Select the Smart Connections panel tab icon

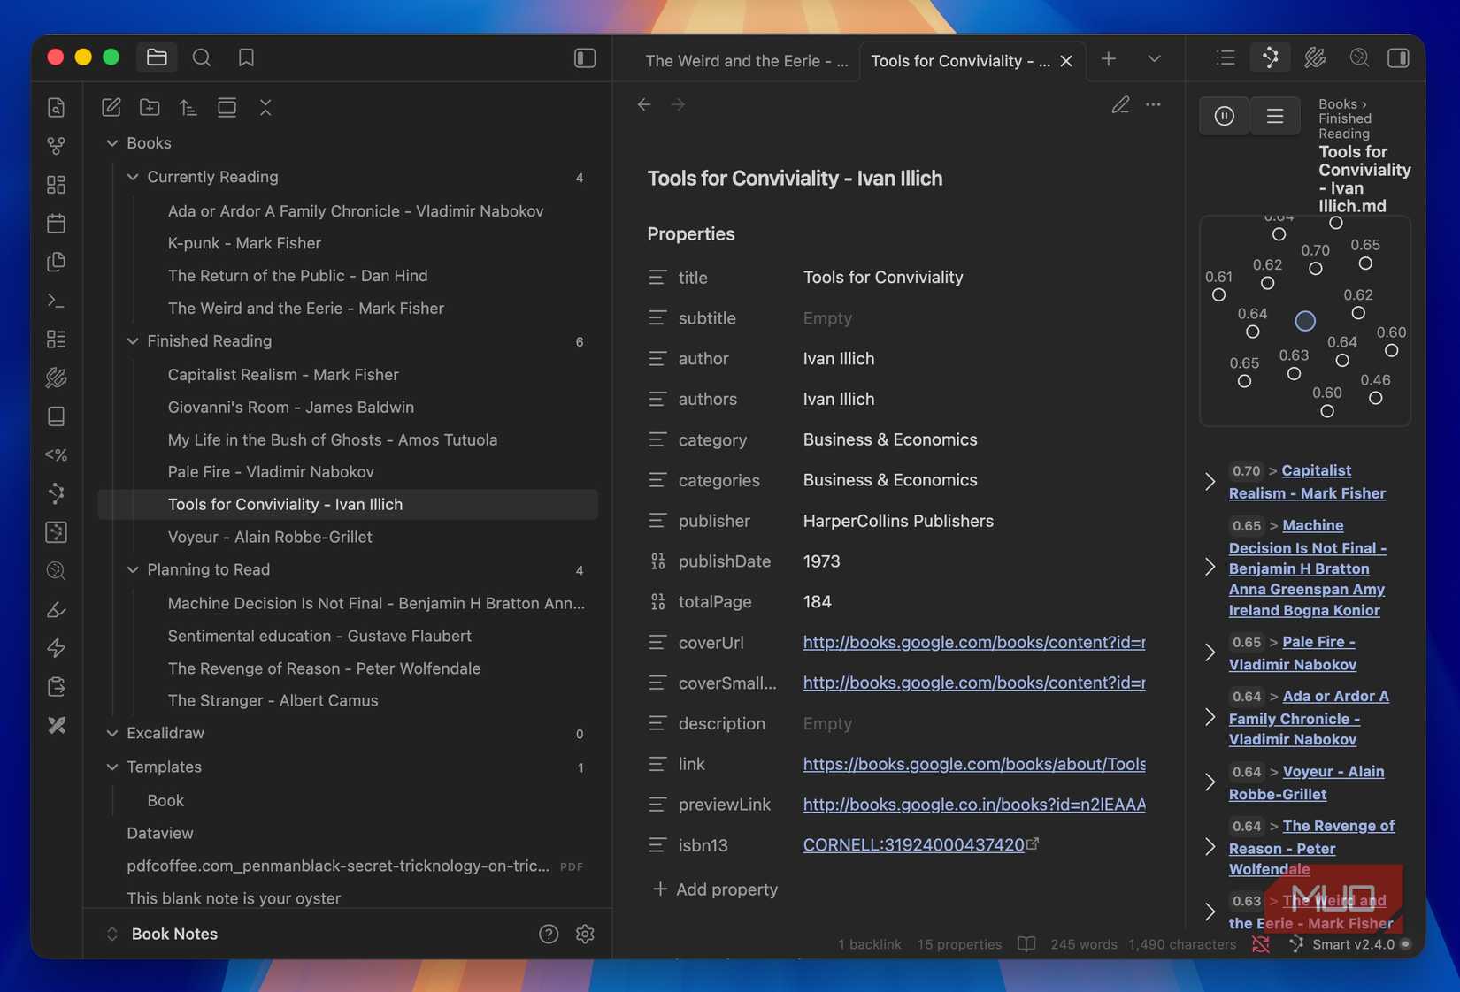pyautogui.click(x=1271, y=57)
